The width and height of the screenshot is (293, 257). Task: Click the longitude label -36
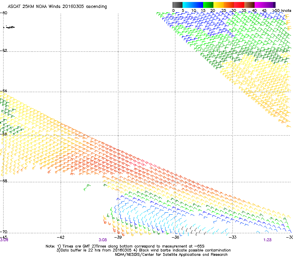pyautogui.click(x=175, y=237)
